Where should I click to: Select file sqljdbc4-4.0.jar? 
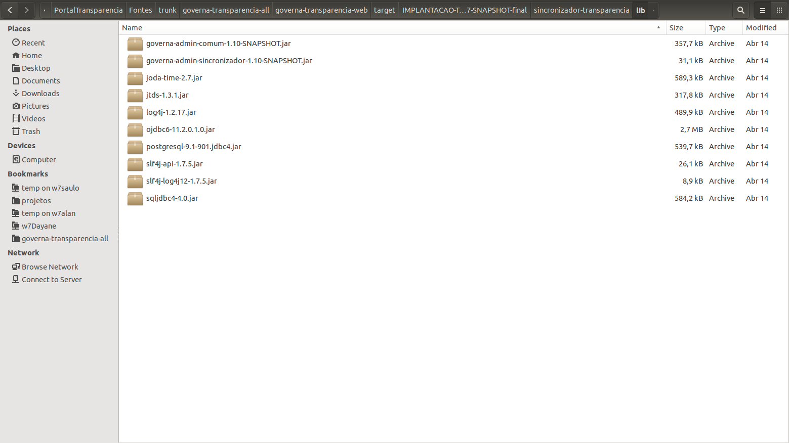(172, 198)
